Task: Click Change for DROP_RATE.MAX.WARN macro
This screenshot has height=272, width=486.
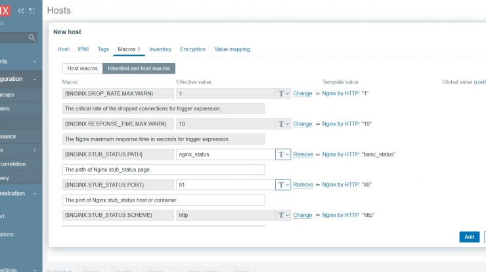Action: (x=303, y=93)
